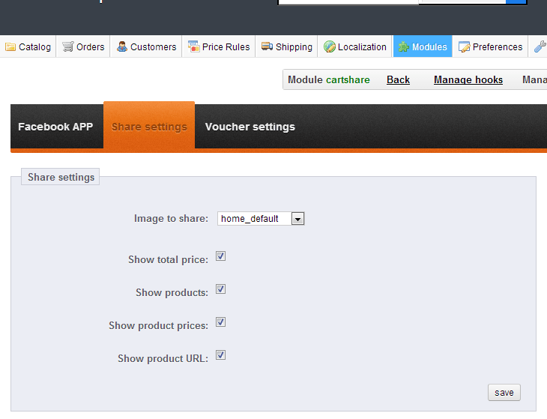Click the Catalog folder icon
The image size is (547, 419).
point(10,46)
